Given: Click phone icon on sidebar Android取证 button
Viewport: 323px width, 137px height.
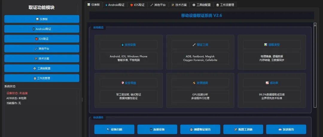Looking at the screenshot, I should [x=33, y=29].
